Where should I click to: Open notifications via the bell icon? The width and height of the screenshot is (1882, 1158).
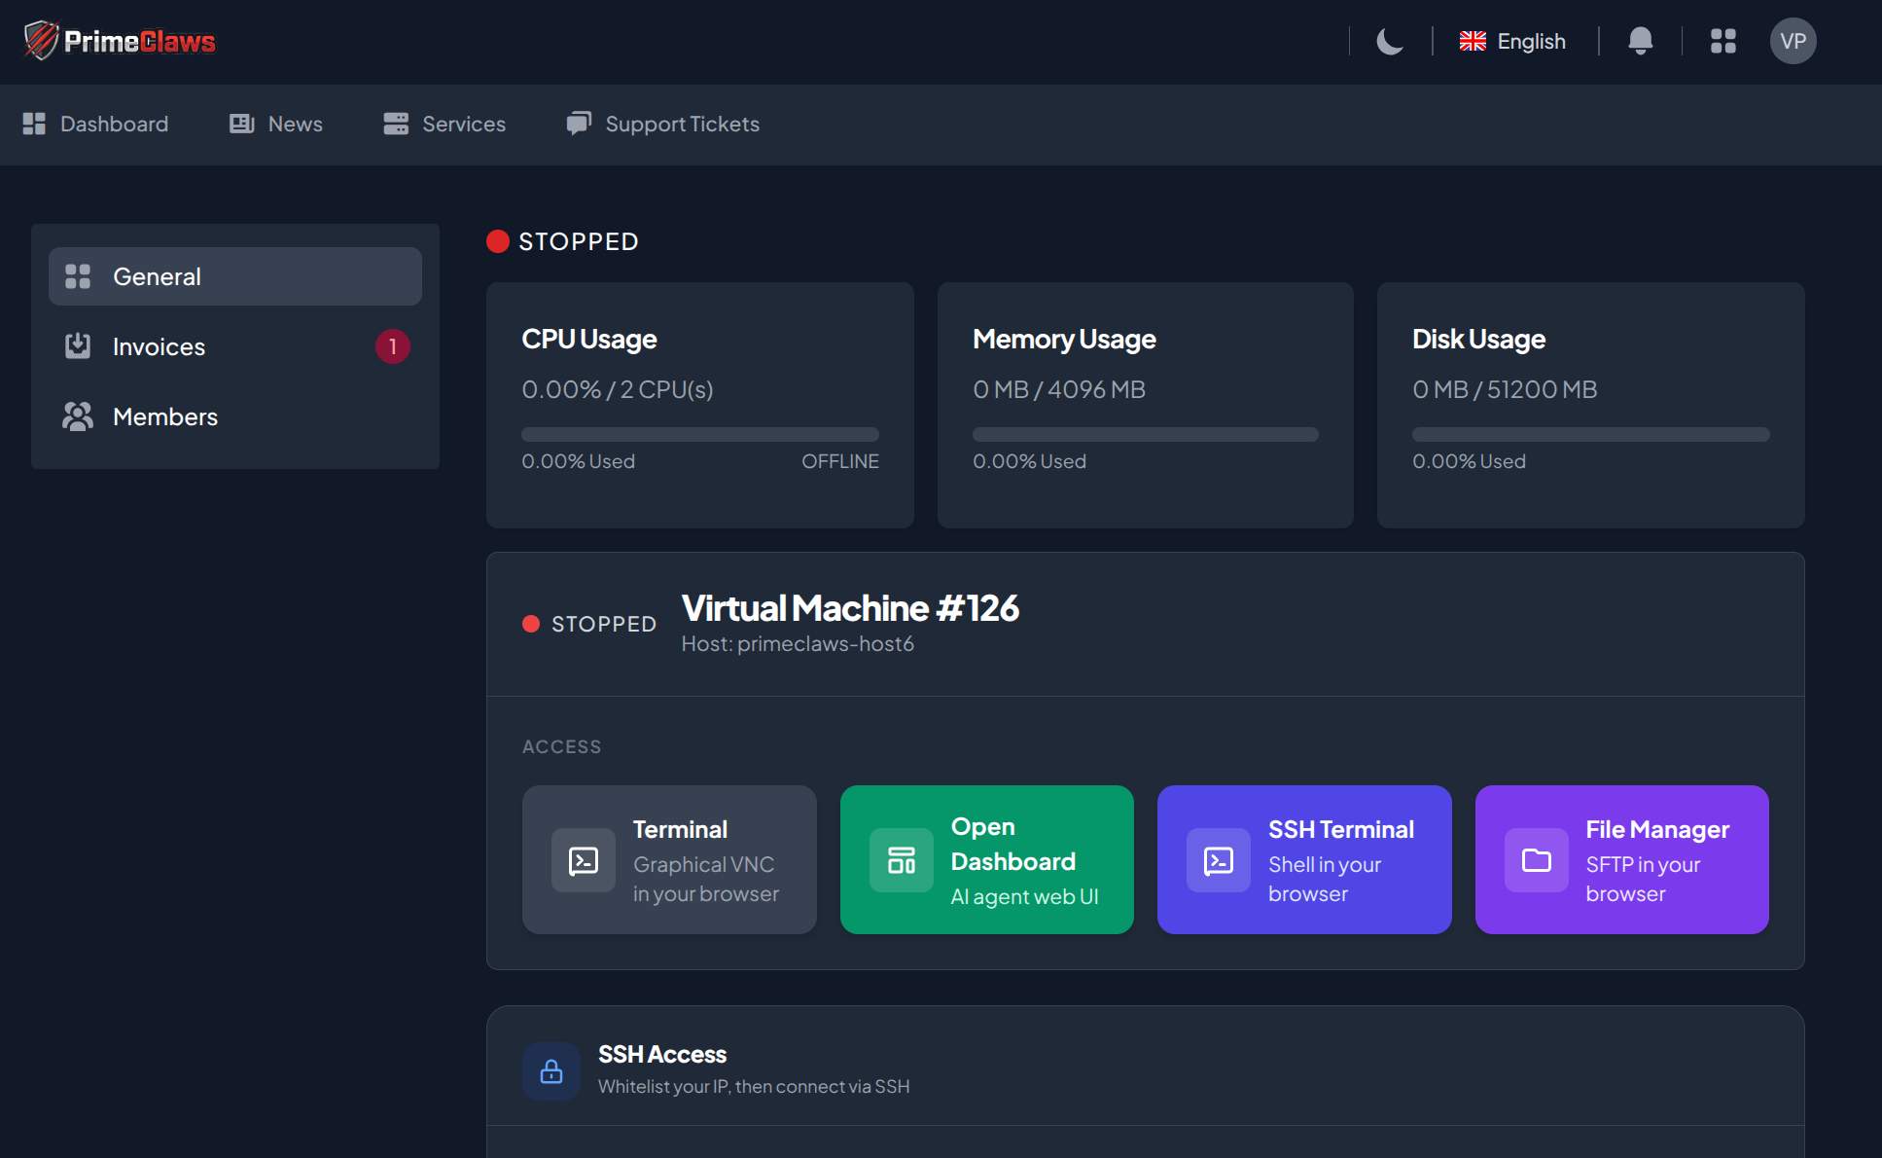1640,41
